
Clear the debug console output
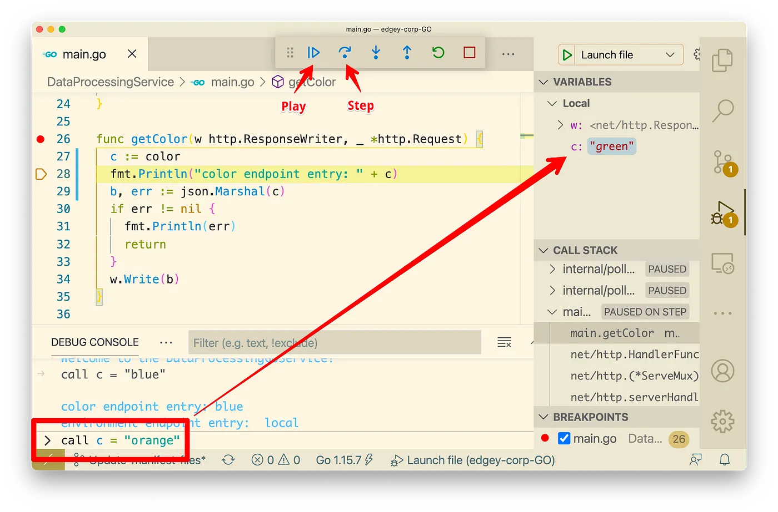point(504,342)
